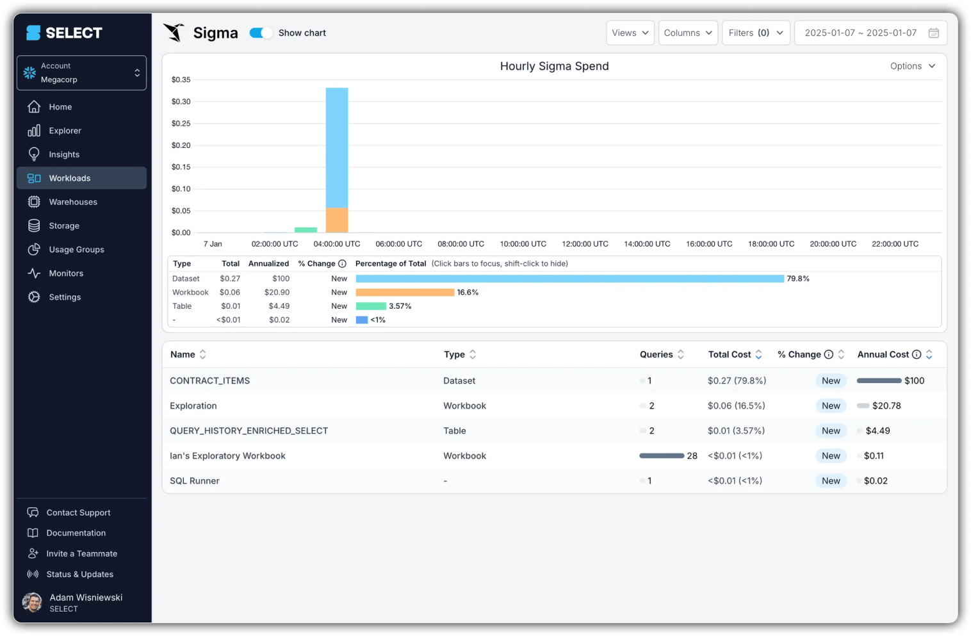Go to Home in sidebar

click(x=81, y=107)
